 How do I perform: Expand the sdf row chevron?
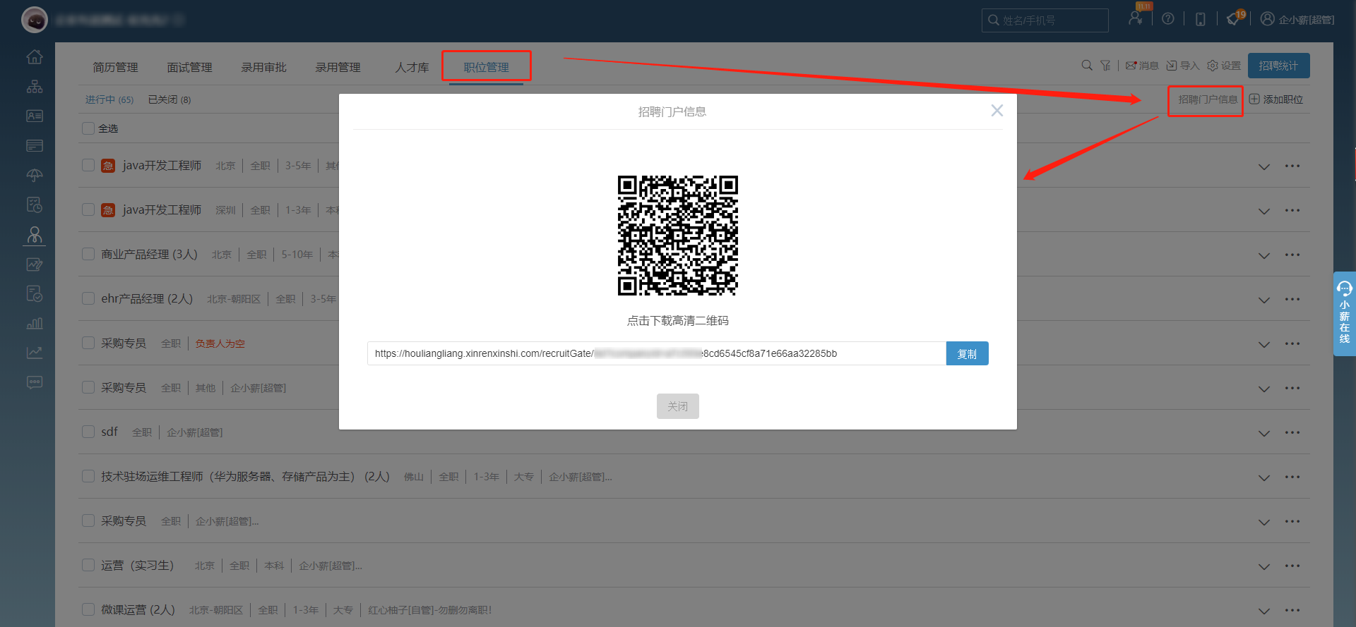pyautogui.click(x=1264, y=433)
